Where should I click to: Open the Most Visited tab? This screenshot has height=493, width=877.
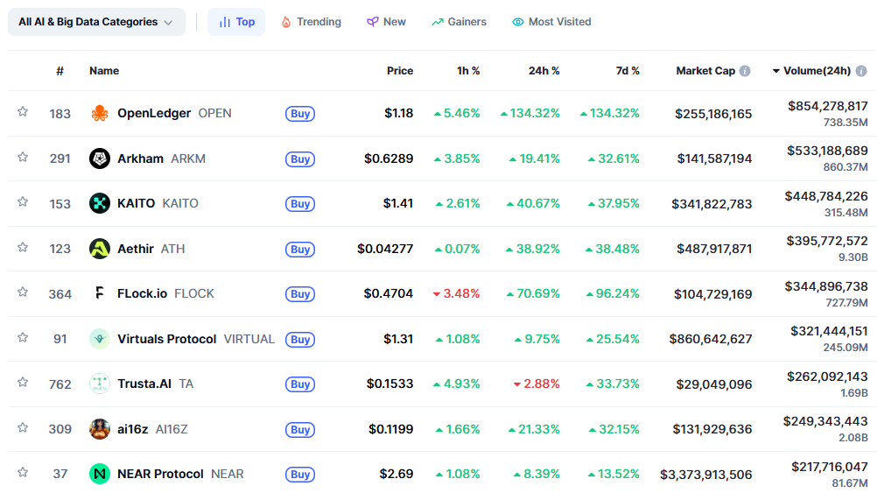(551, 22)
